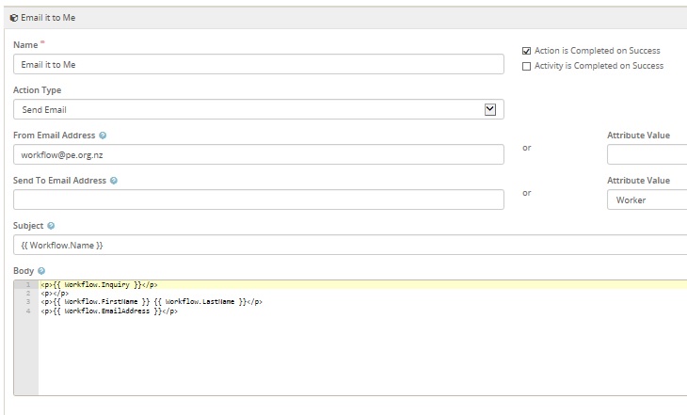The image size is (687, 415).
Task: Place cursor on the Workflow.FirstName line
Action: [x=151, y=302]
